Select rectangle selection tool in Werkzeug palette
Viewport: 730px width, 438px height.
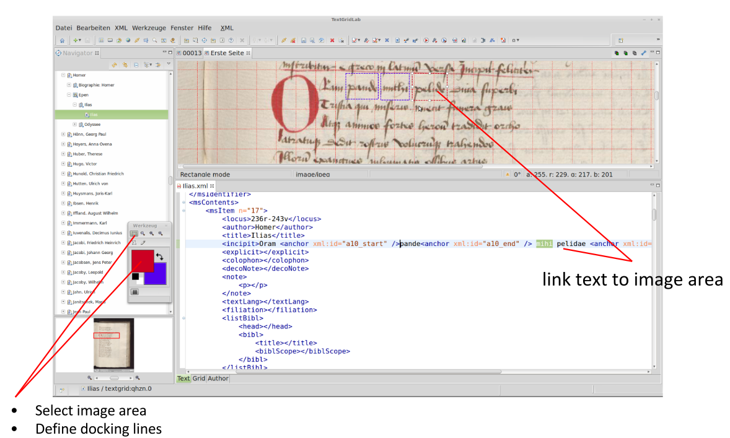134,234
